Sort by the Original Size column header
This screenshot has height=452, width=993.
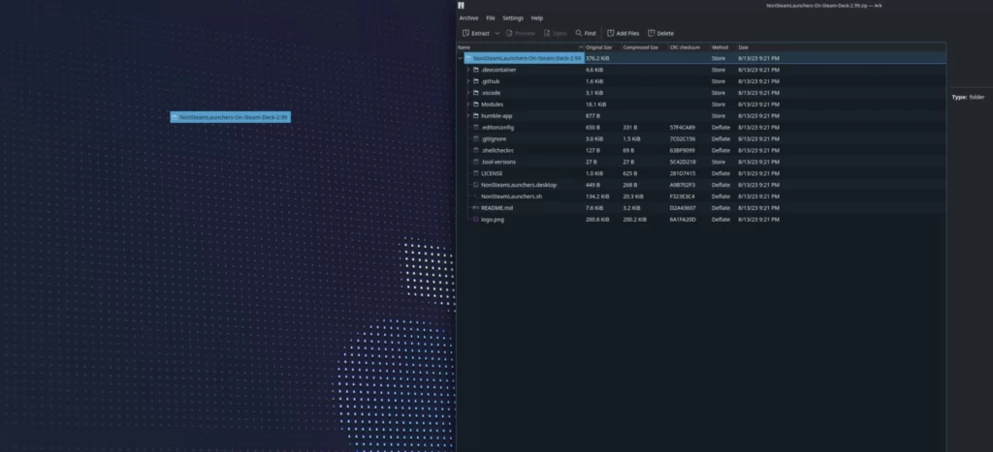602,47
